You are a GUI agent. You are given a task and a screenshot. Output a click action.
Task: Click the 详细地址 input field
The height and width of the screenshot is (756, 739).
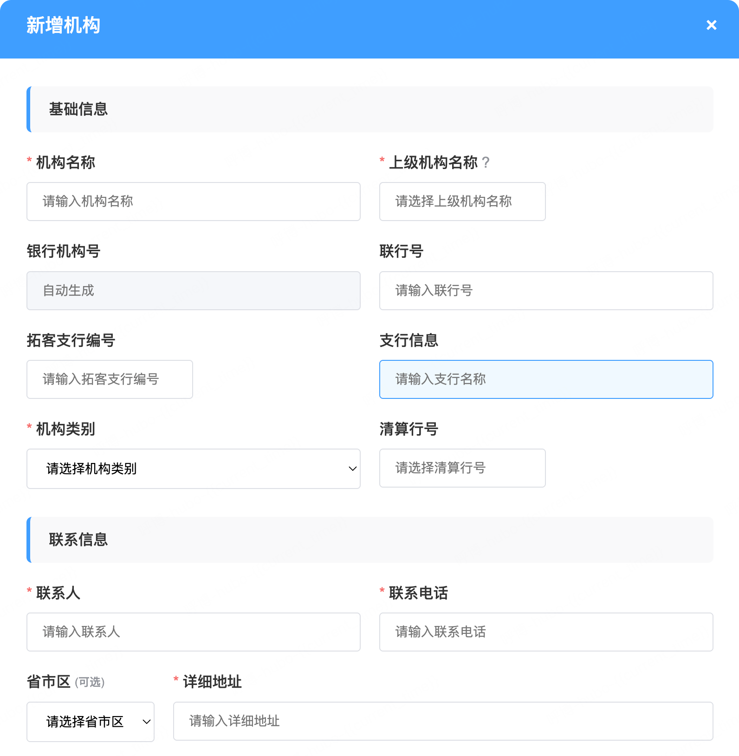443,721
